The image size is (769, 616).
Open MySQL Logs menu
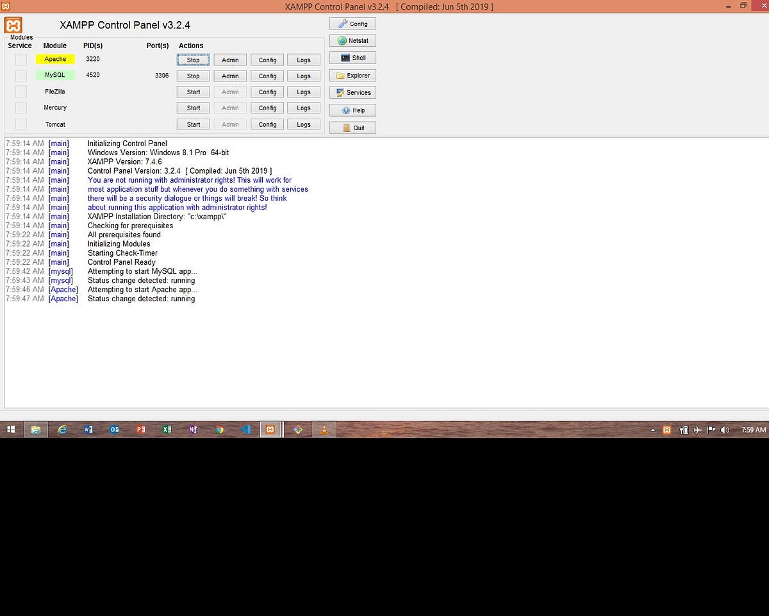coord(304,76)
